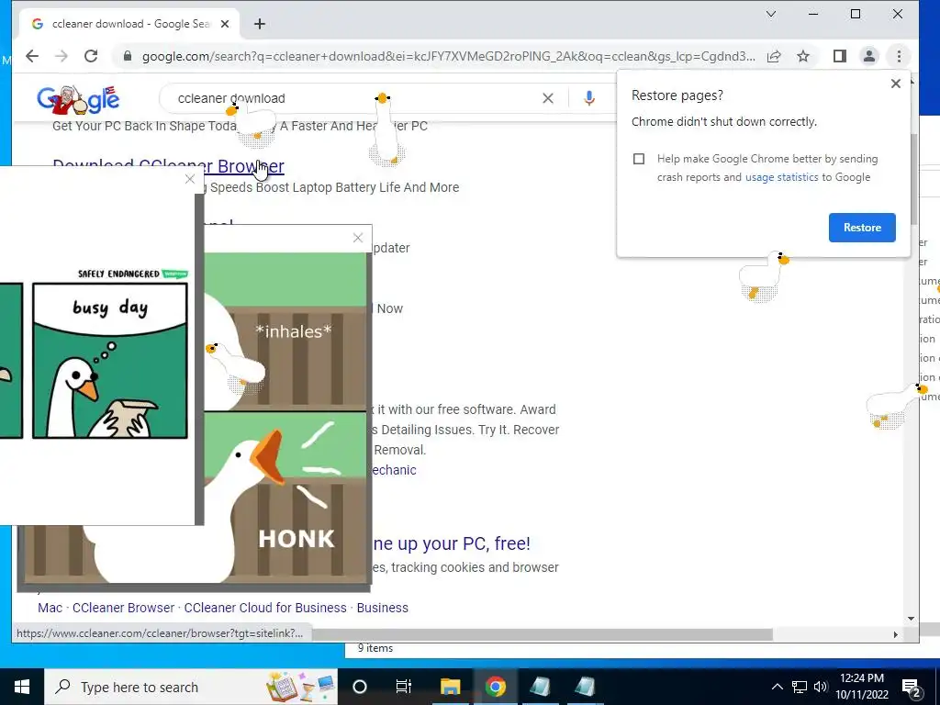
Task: Open the first notepad-like taskbar app
Action: pyautogui.click(x=540, y=687)
